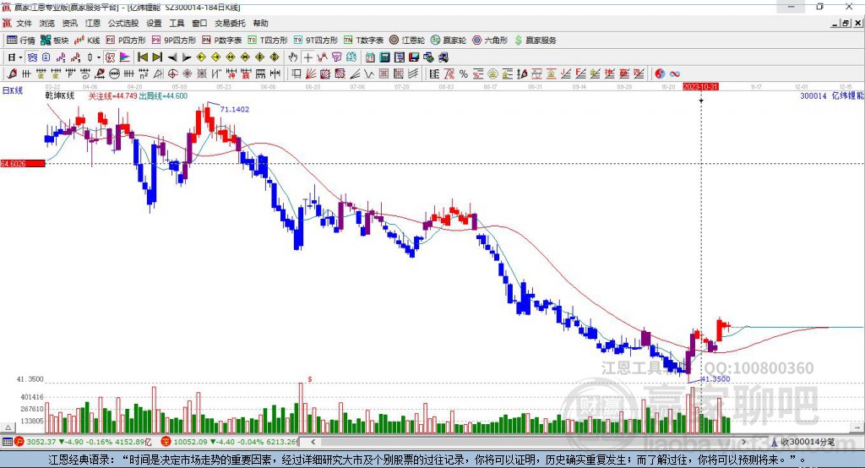
Task: Click the calendar date icon
Action: 370,57
